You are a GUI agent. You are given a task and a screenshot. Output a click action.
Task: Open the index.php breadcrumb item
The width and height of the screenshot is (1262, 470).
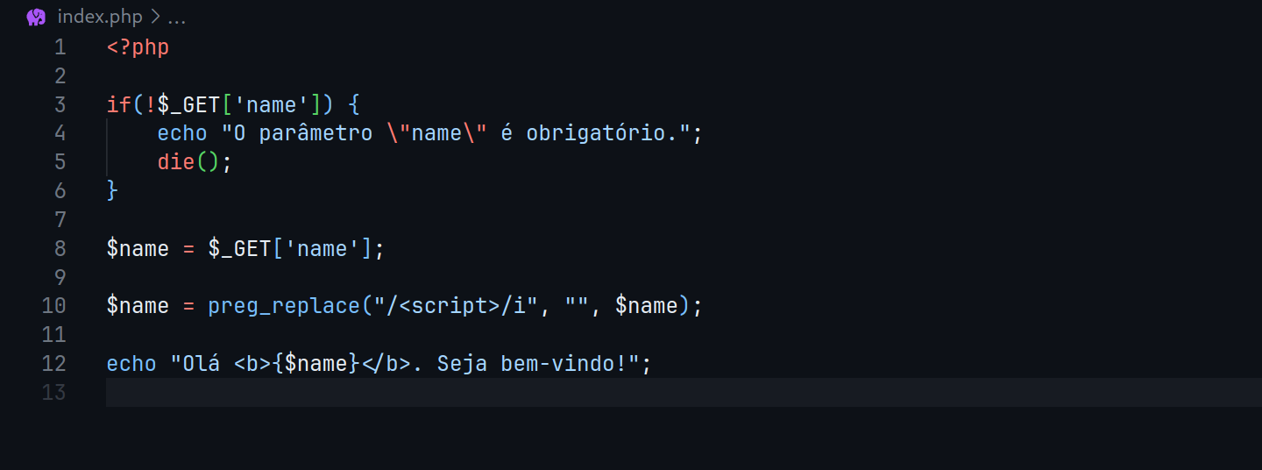point(99,18)
